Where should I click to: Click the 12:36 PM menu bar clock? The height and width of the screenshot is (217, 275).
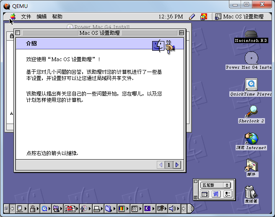point(171,17)
